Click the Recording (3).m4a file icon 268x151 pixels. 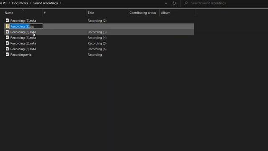tap(7, 32)
